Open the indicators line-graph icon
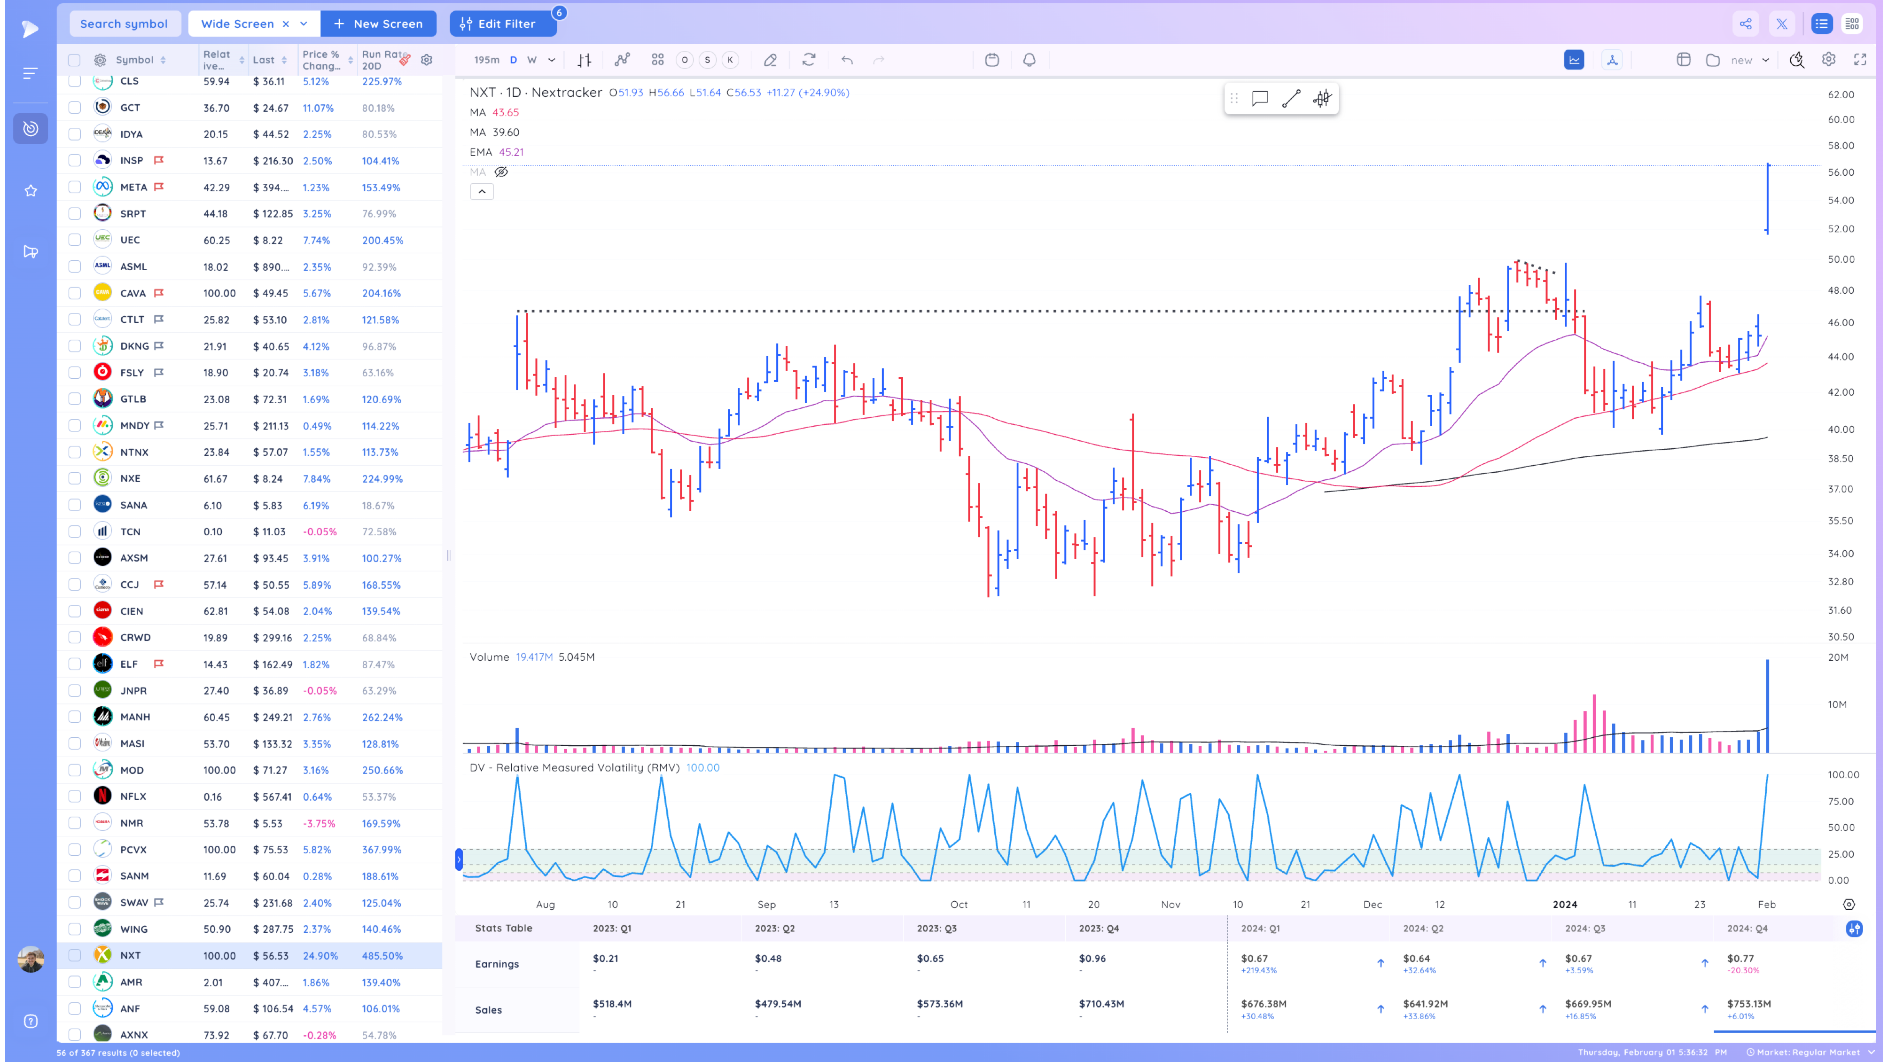Image resolution: width=1888 pixels, height=1062 pixels. (622, 60)
